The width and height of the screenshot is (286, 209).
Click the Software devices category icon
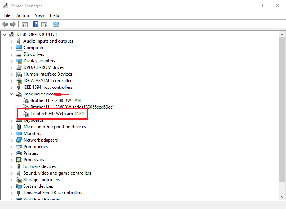19,166
